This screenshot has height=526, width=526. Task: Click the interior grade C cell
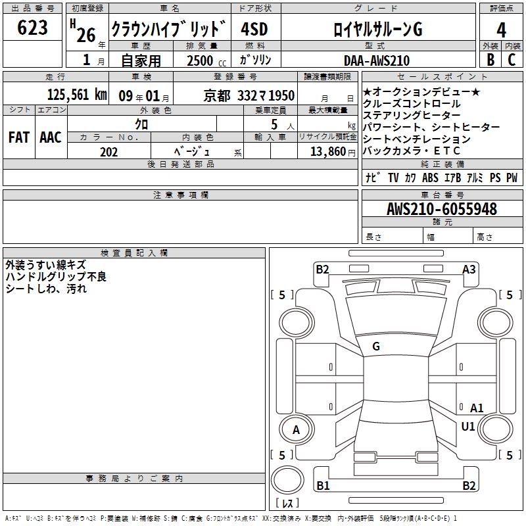coord(512,60)
